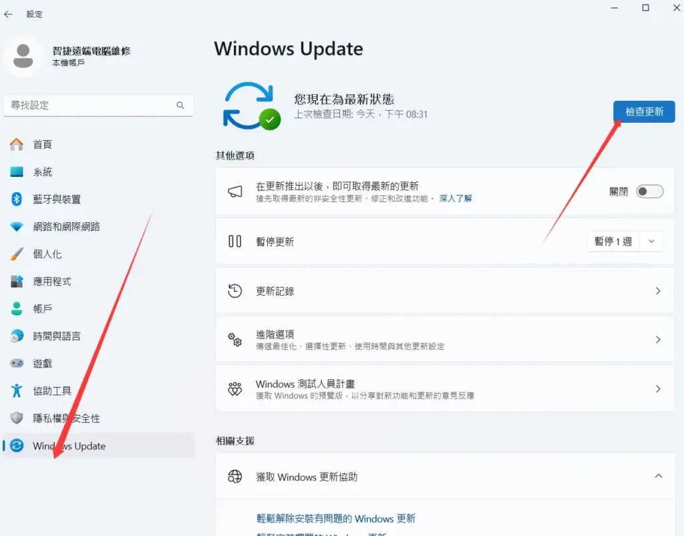This screenshot has height=536, width=684.
Task: Open 更新記錄 via its chevron
Action: 658,290
